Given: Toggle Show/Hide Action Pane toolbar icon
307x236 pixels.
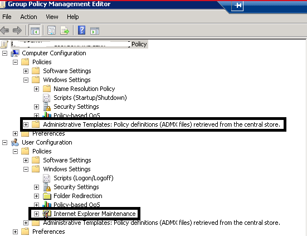Looking at the screenshot, I should 95,31.
